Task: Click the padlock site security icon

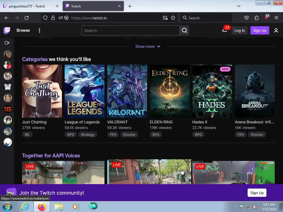Action: 53,18
